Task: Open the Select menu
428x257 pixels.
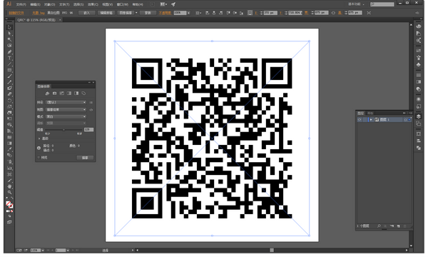Action: (78, 4)
